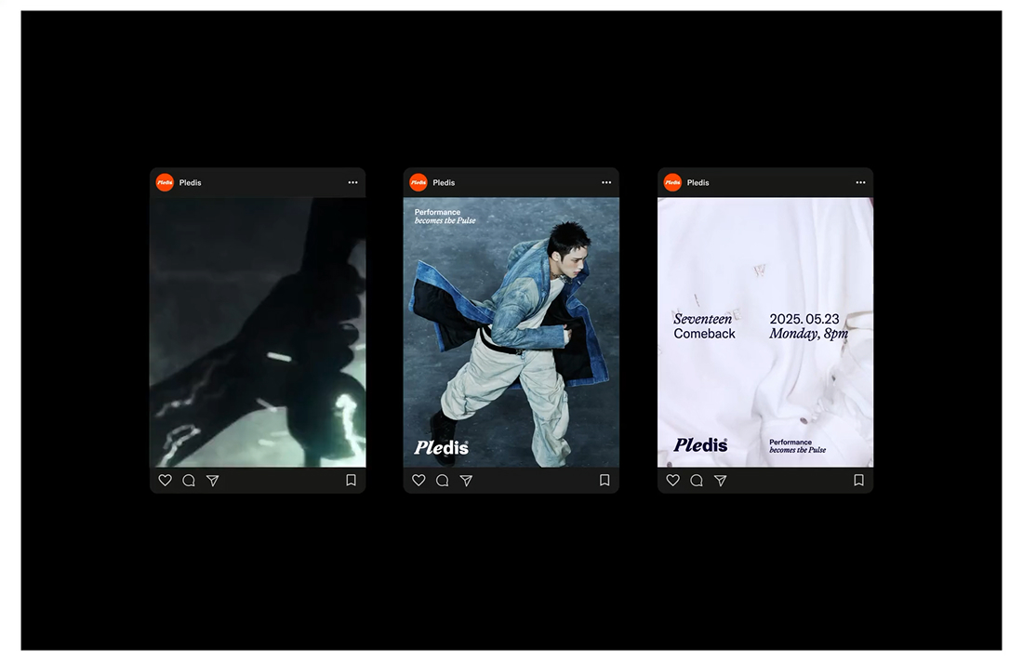Share the dark shadow-hand post
The width and height of the screenshot is (1023, 661).
(x=213, y=481)
